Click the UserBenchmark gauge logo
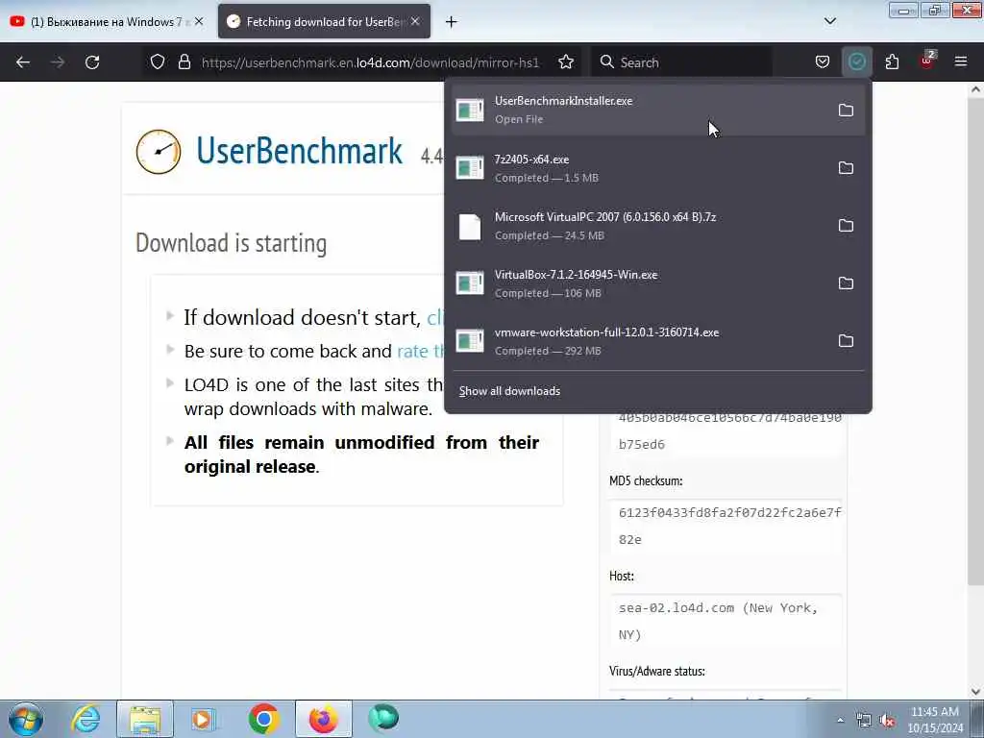This screenshot has height=738, width=984. [159, 151]
